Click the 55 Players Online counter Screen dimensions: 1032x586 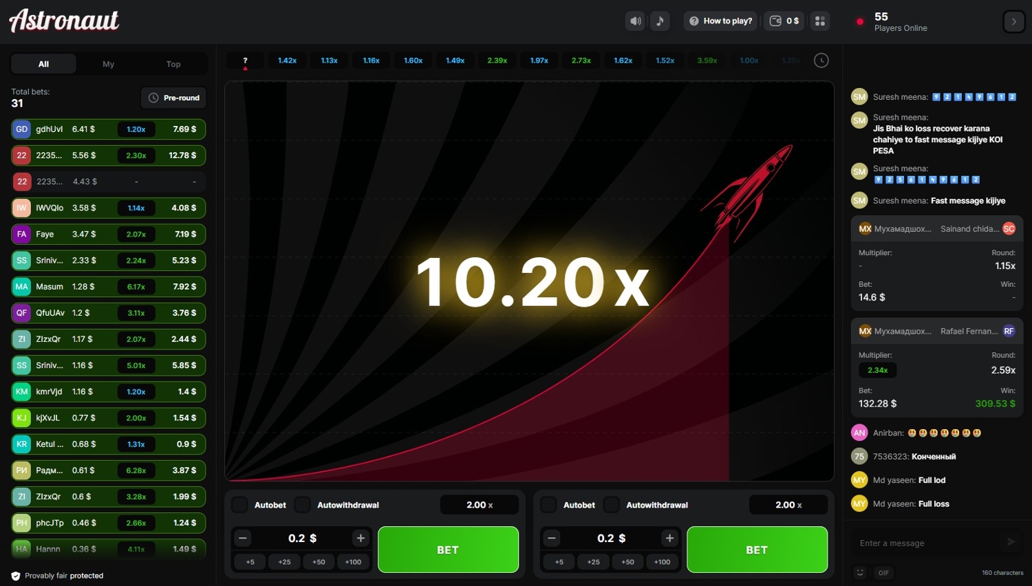pos(900,21)
